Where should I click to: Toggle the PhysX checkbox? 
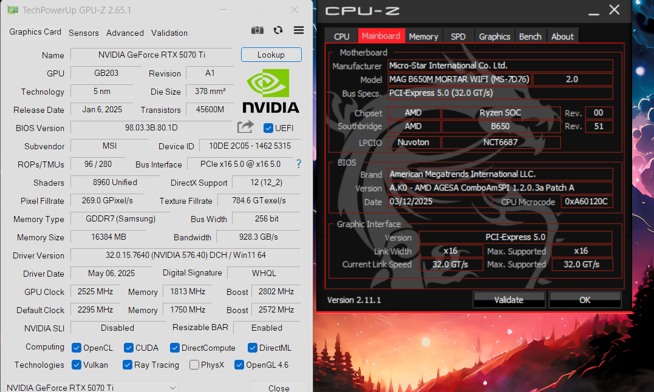[194, 365]
